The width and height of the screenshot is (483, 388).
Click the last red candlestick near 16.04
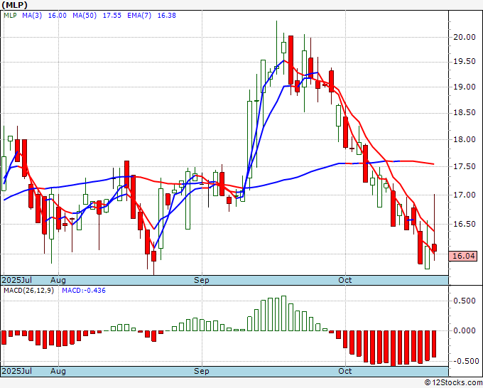coord(434,247)
